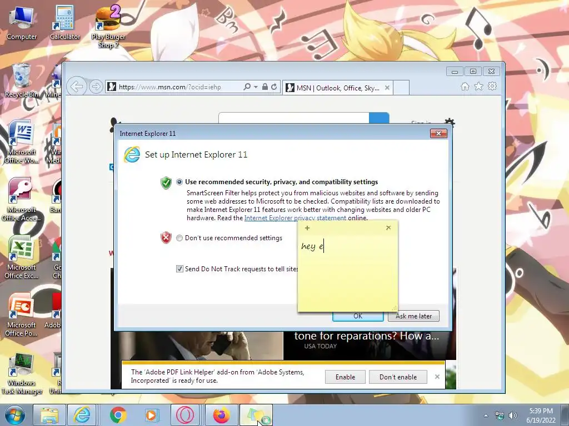Click the IE Home icon
The height and width of the screenshot is (426, 569).
[465, 86]
